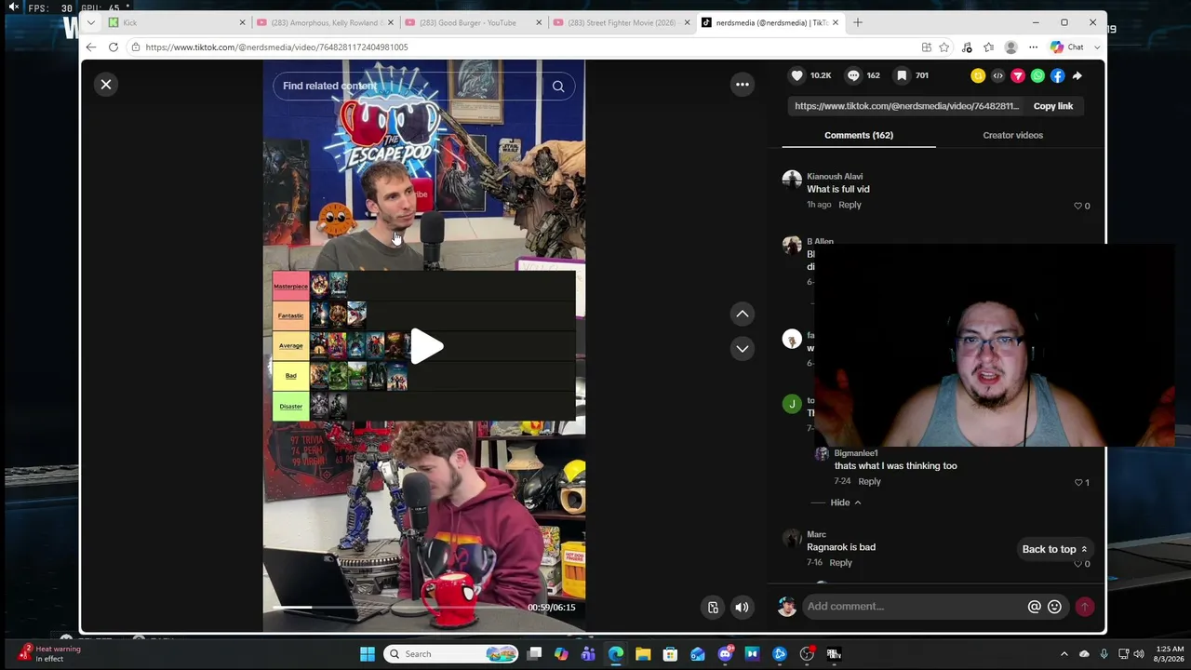Switch to the Kick browser tab
This screenshot has width=1191, height=670.
click(175, 22)
